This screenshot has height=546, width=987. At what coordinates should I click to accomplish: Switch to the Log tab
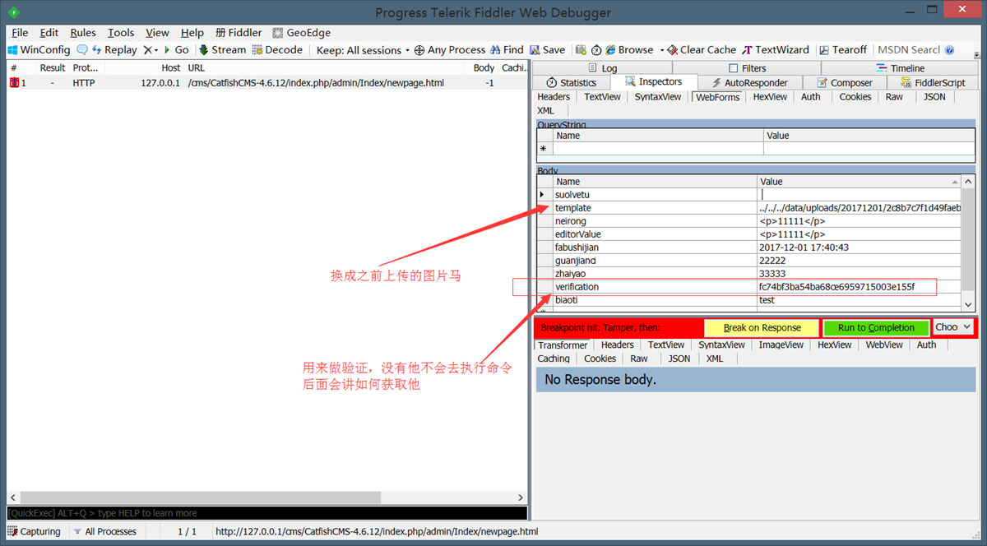pyautogui.click(x=602, y=68)
